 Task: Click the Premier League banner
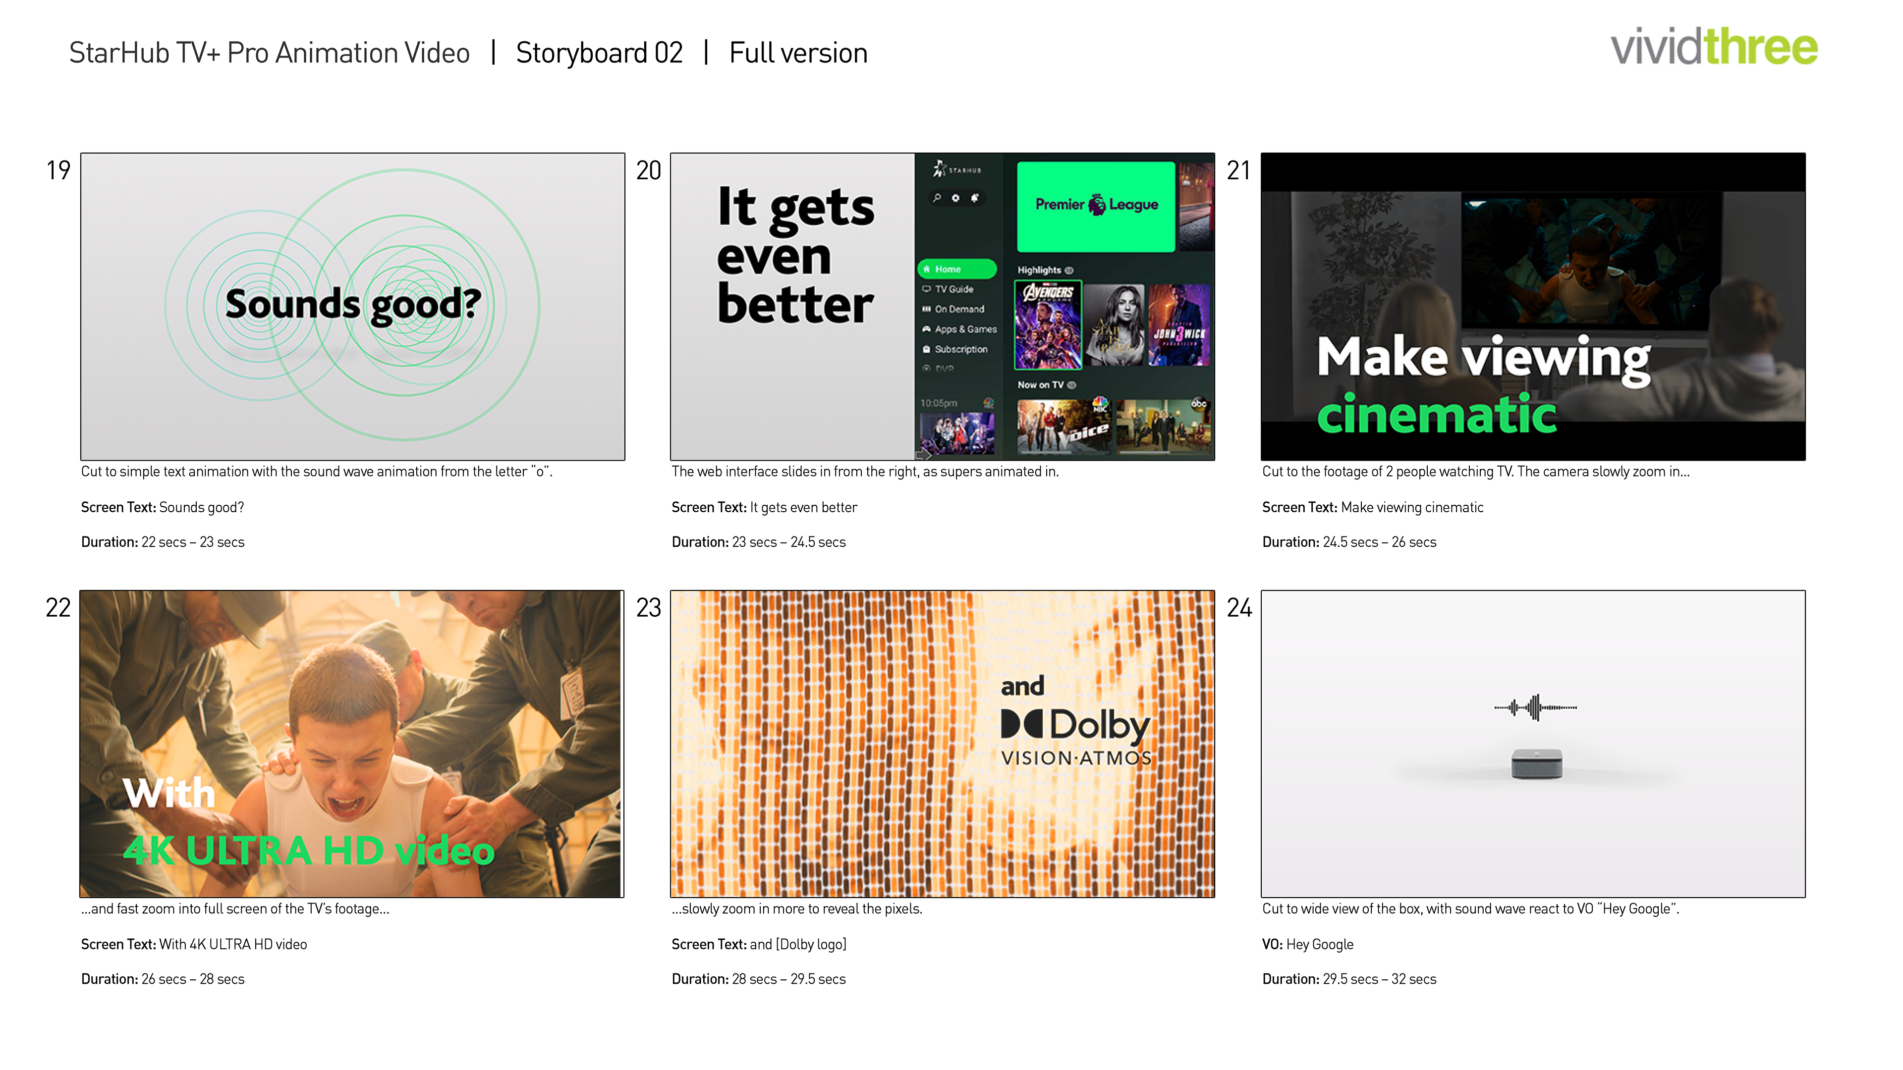(x=1096, y=206)
